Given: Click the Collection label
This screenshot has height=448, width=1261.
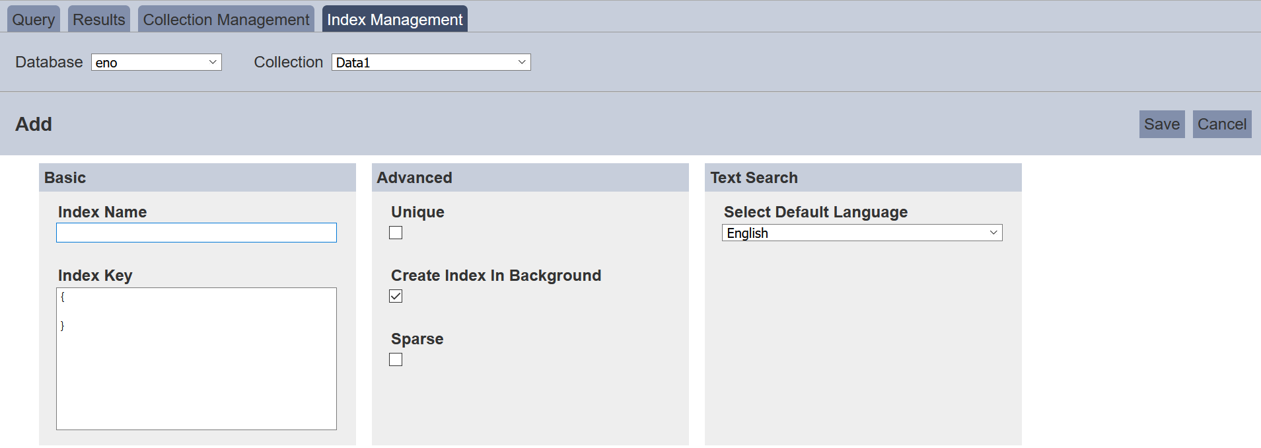Looking at the screenshot, I should tap(289, 62).
